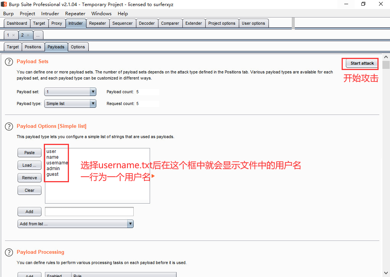Switch to the Dashboard tab
Viewport: 390px width, 277px height.
17,23
